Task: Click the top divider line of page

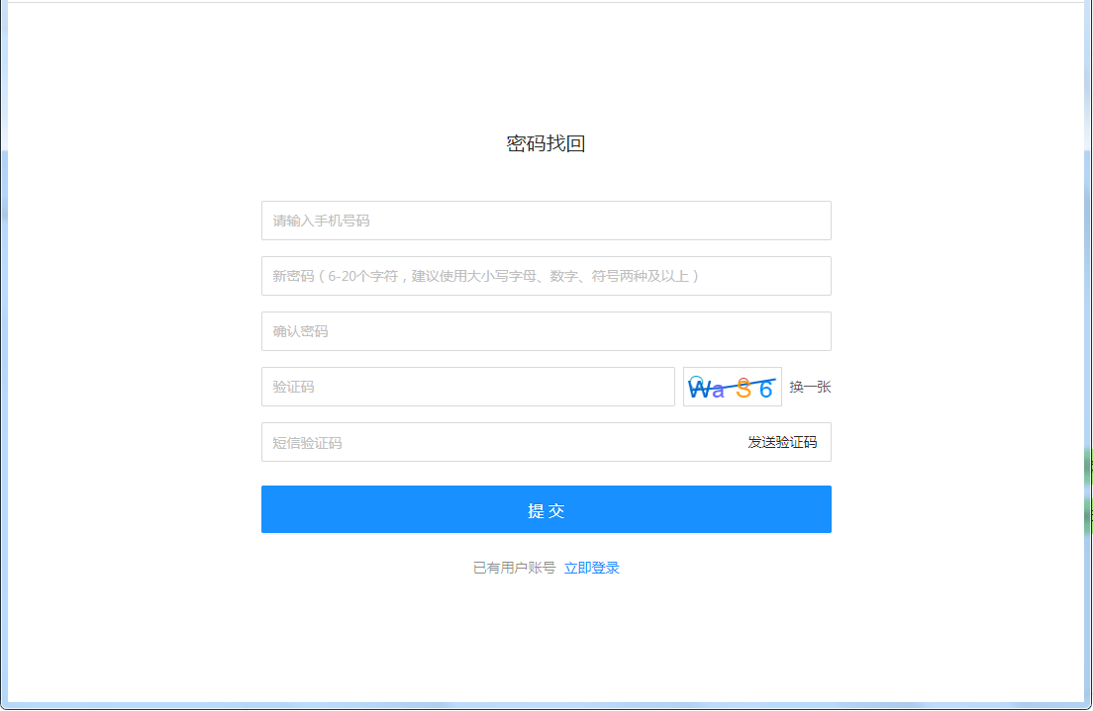Action: click(546, 3)
